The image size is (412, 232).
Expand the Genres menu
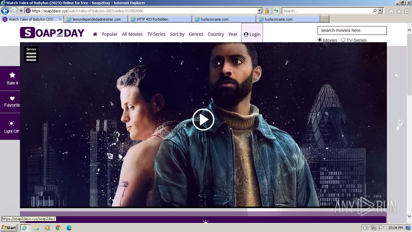click(x=196, y=34)
